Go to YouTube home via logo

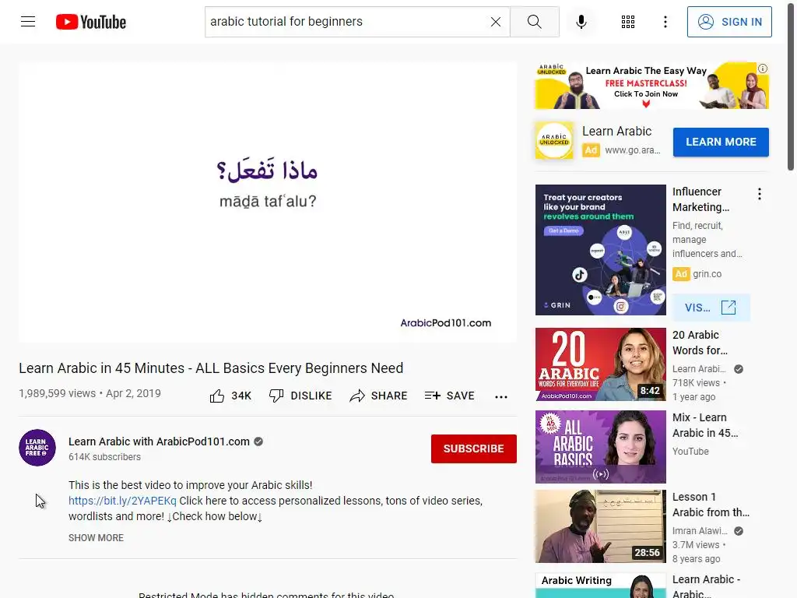click(x=91, y=22)
